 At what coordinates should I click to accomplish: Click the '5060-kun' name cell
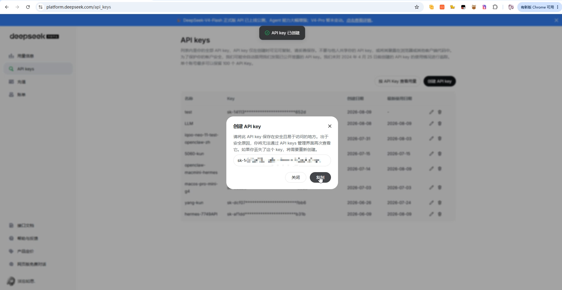point(194,154)
